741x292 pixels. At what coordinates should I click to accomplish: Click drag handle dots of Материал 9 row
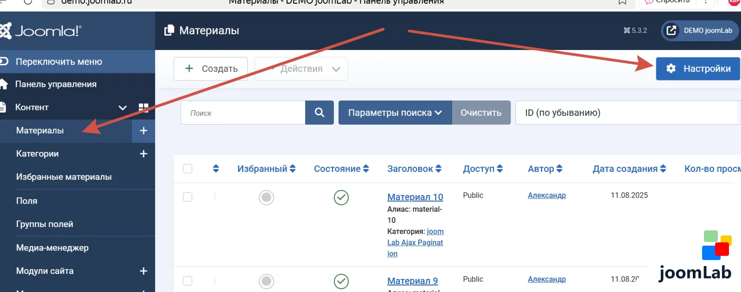(215, 281)
